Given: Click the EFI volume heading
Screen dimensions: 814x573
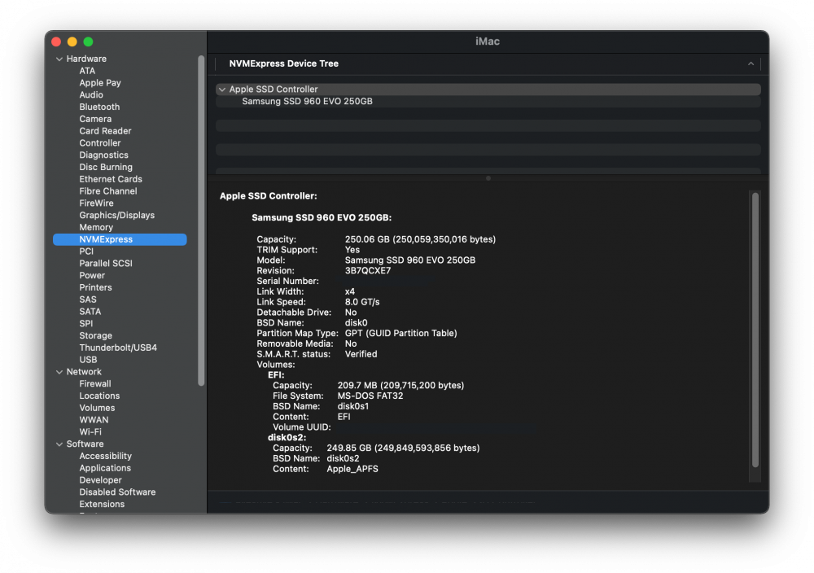Looking at the screenshot, I should (x=276, y=375).
